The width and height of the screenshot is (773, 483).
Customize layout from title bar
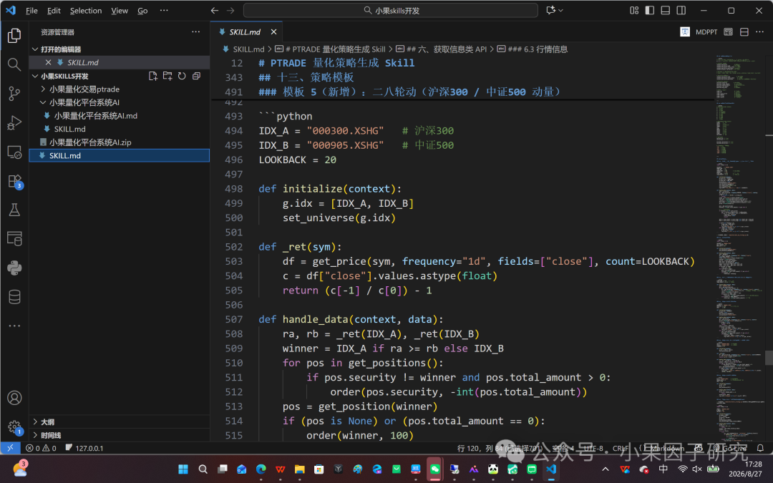pos(634,10)
